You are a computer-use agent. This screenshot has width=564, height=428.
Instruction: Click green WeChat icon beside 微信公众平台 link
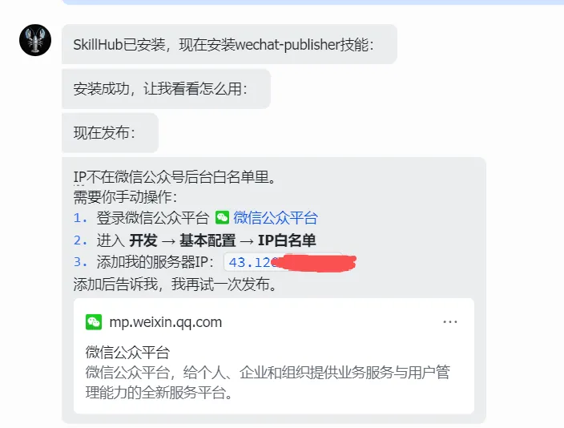pyautogui.click(x=222, y=217)
